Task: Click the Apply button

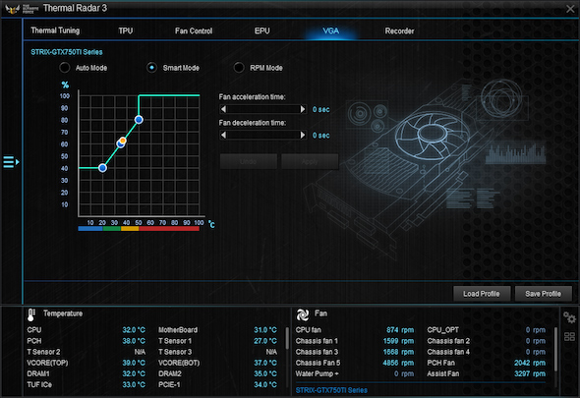Action: [x=310, y=161]
